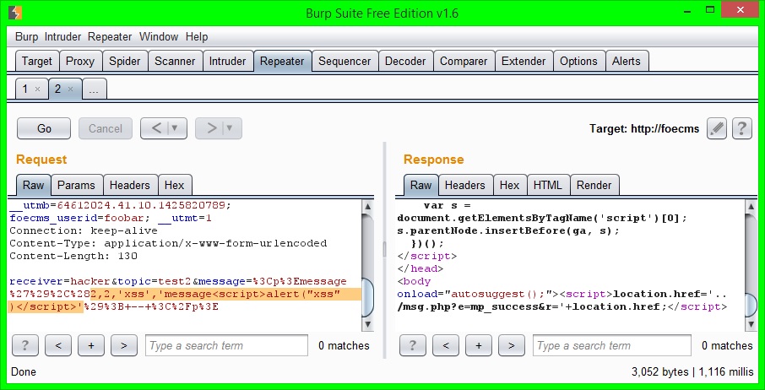Screen dimensions: 765x390
Task: Select Repeater request tab 2
Action: 57,89
